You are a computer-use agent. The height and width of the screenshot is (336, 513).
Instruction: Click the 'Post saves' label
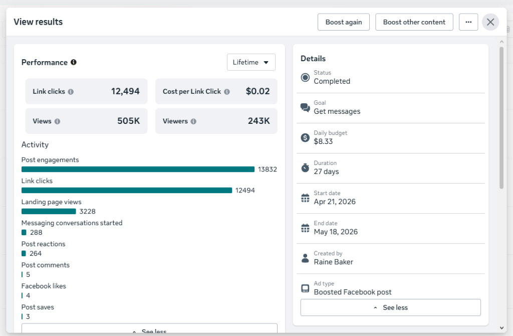tap(38, 307)
